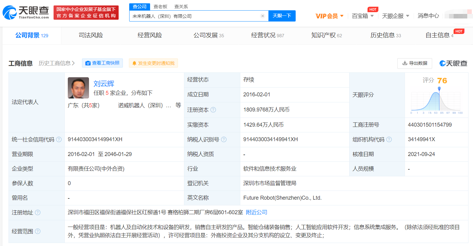The image size is (473, 246).
Task: Open the help icon next to 注册资本
Action: coord(213,110)
